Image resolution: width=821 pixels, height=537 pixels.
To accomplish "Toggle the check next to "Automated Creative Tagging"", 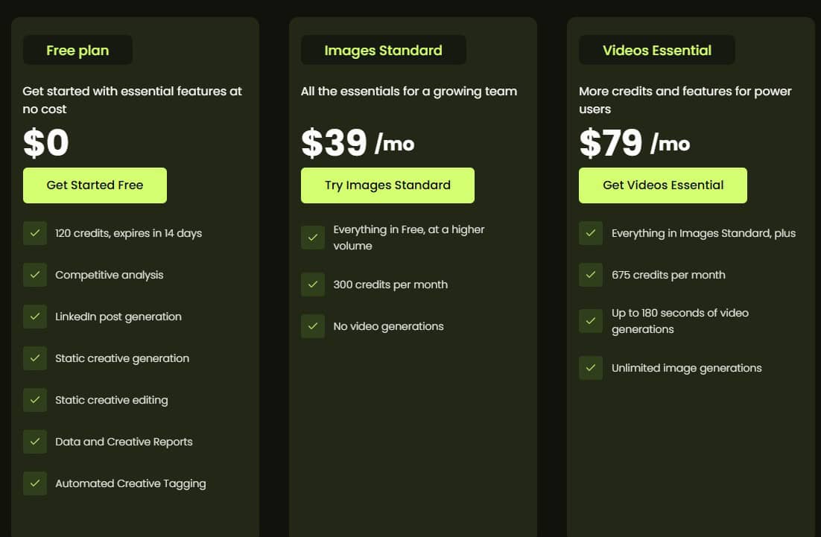I will tap(35, 483).
